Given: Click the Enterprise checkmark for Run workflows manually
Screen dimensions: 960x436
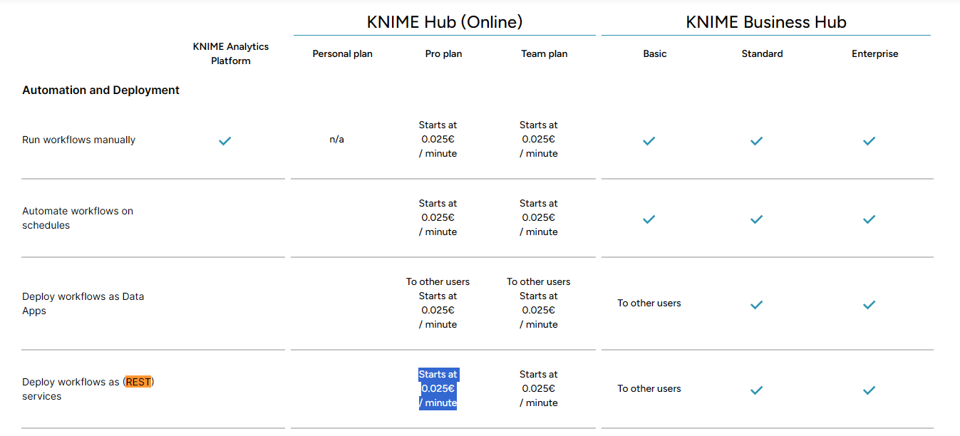Looking at the screenshot, I should pyautogui.click(x=869, y=141).
